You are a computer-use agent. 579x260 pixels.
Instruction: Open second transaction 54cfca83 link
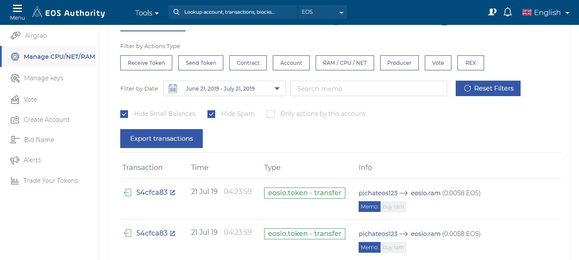click(x=152, y=233)
